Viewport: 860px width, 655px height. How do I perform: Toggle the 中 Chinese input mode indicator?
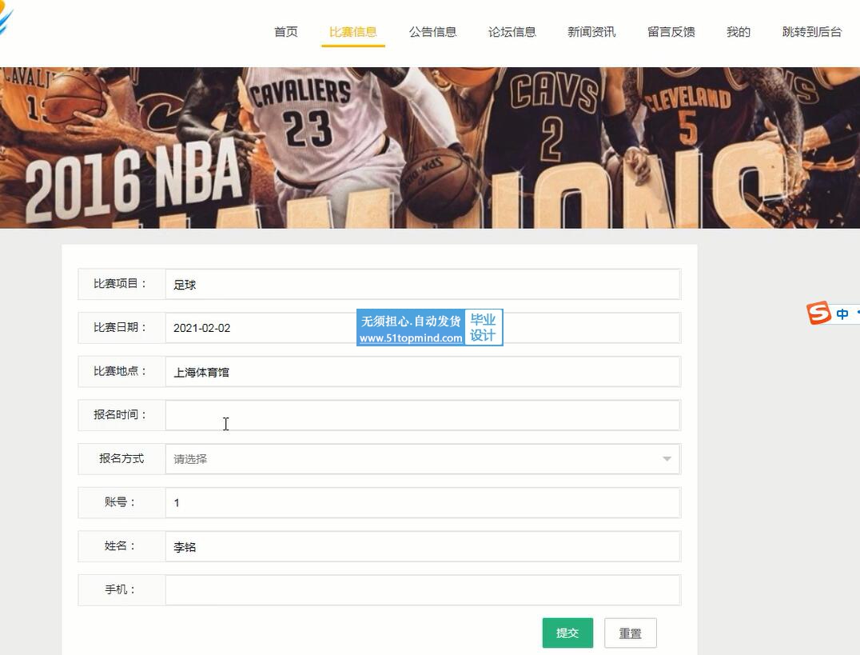coord(842,314)
